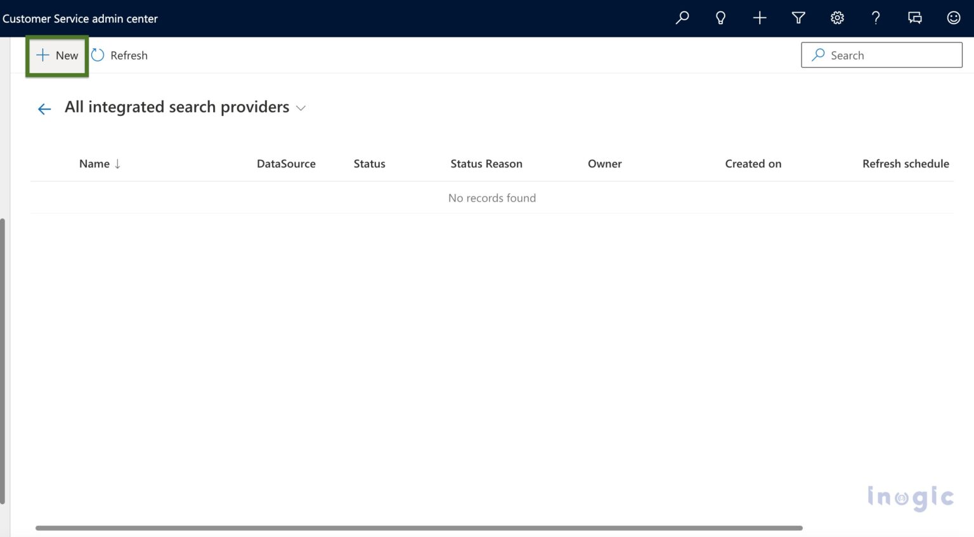This screenshot has width=974, height=537.
Task: Click the lightbulb suggestions icon
Action: tap(720, 18)
